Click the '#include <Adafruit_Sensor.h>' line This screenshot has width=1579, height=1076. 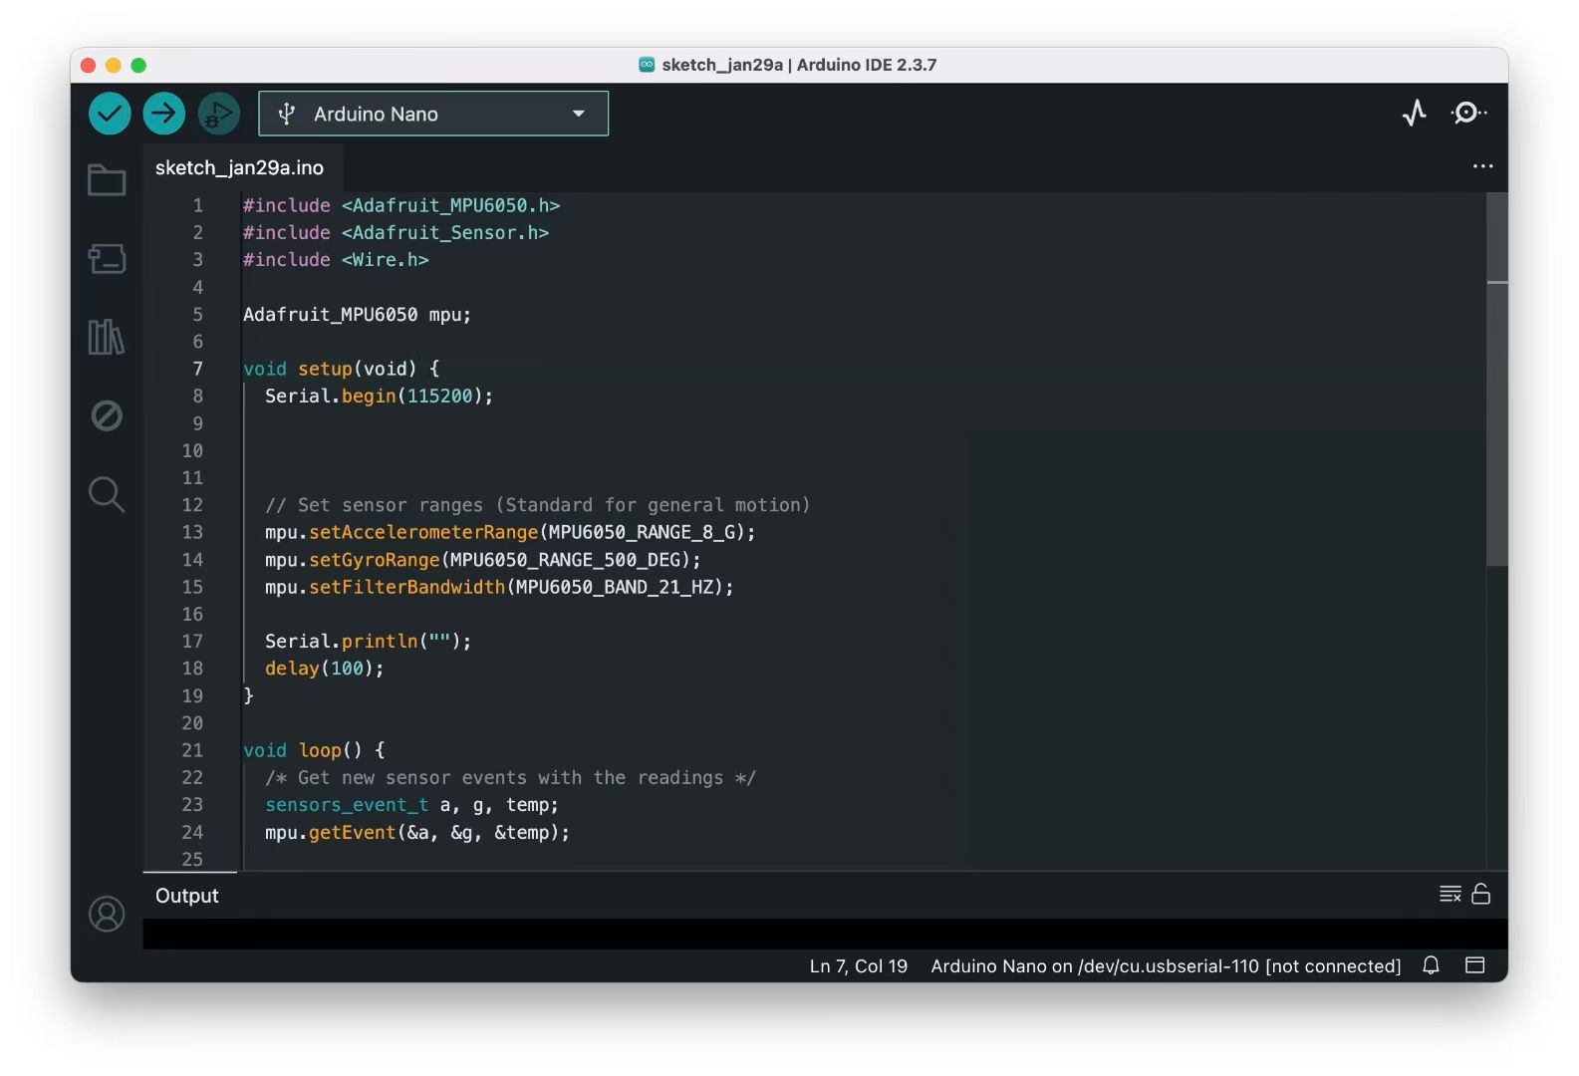pyautogui.click(x=395, y=232)
